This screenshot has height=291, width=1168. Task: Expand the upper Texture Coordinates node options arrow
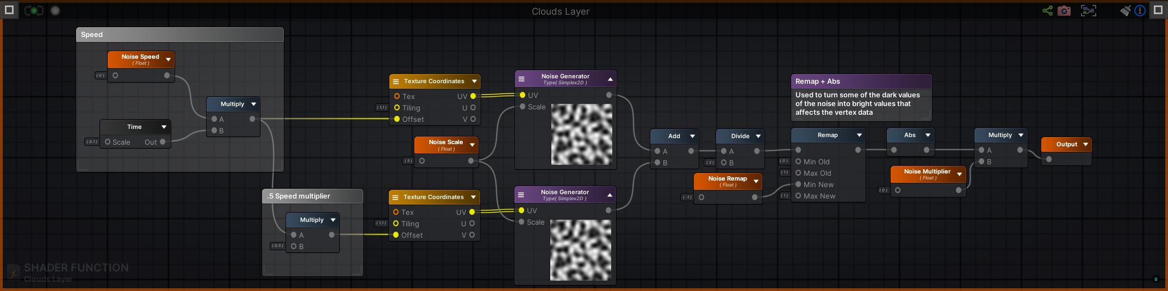474,81
